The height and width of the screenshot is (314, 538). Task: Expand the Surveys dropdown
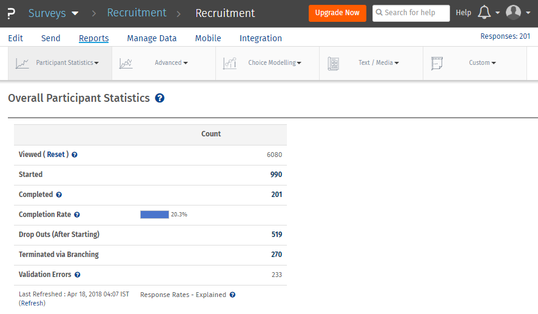click(x=53, y=13)
